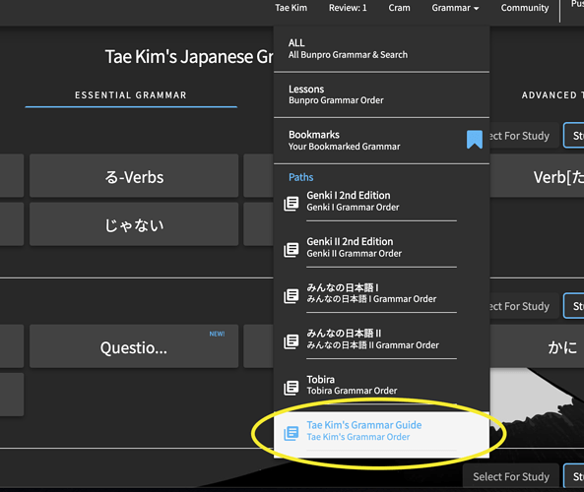This screenshot has height=492, width=584.
Task: Switch to the Essential Grammar tab
Action: pyautogui.click(x=131, y=95)
